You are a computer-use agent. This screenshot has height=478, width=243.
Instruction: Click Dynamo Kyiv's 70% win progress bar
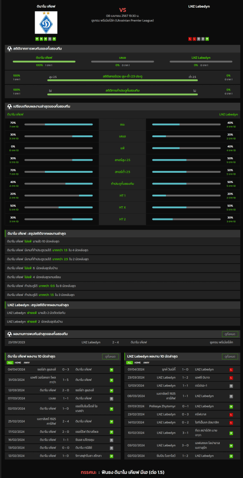tap(58, 124)
